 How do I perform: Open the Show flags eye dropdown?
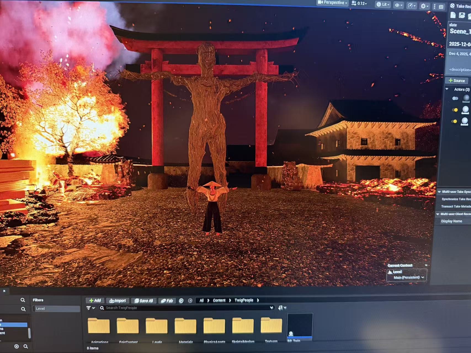click(398, 5)
